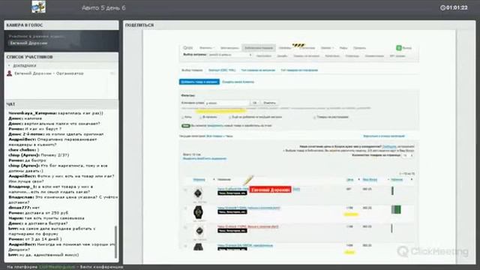Viewport: 480px width, 270px height.
Task: Click the Камера и голос panel header
Action: click(x=61, y=25)
